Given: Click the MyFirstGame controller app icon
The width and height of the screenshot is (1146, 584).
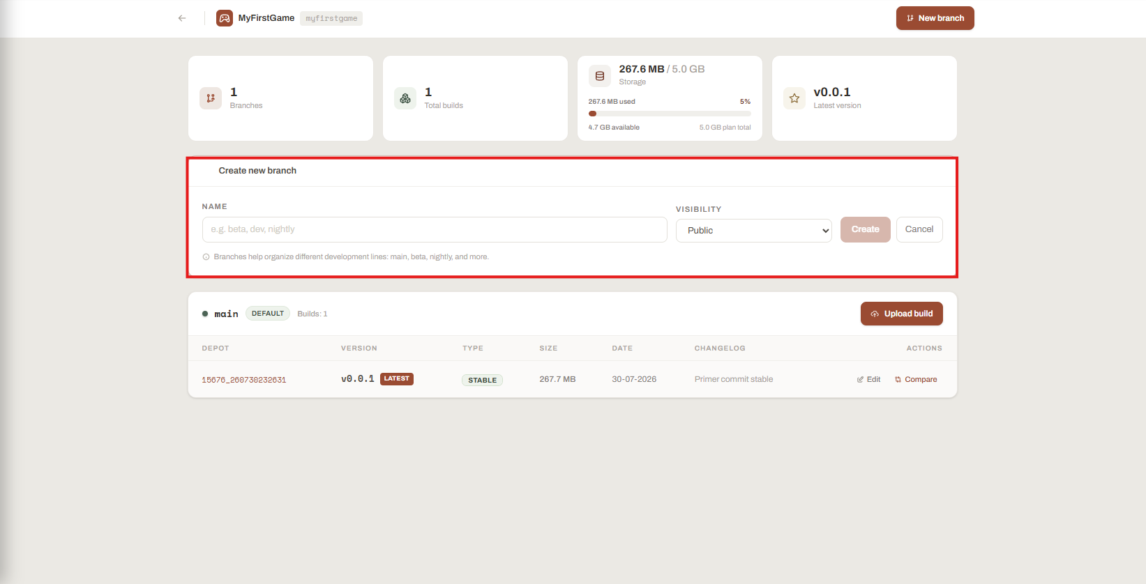Looking at the screenshot, I should 225,18.
